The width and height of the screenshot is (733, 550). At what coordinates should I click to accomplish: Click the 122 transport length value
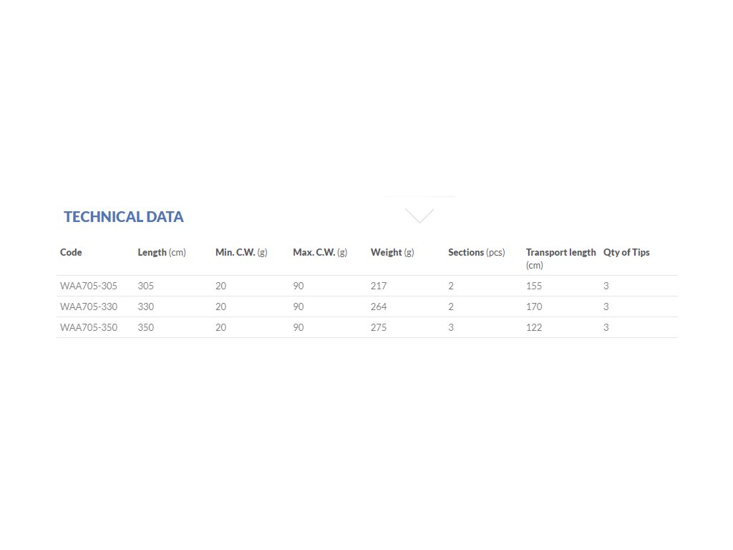[534, 327]
